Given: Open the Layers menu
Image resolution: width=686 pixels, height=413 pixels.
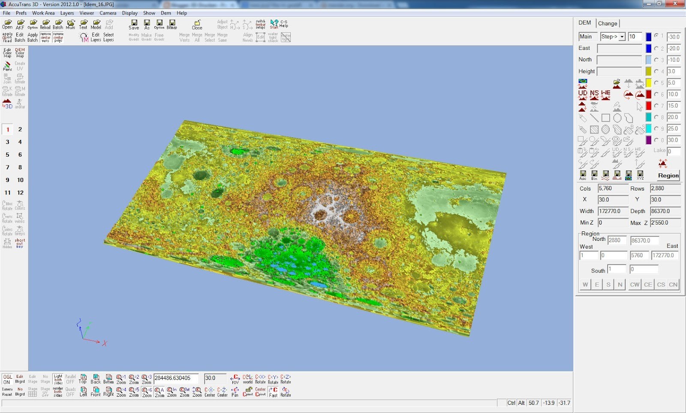Looking at the screenshot, I should (67, 13).
